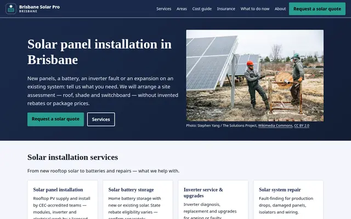The height and width of the screenshot is (219, 351).
Task: Click the 'Home battery storage with' description
Action: 134,208
